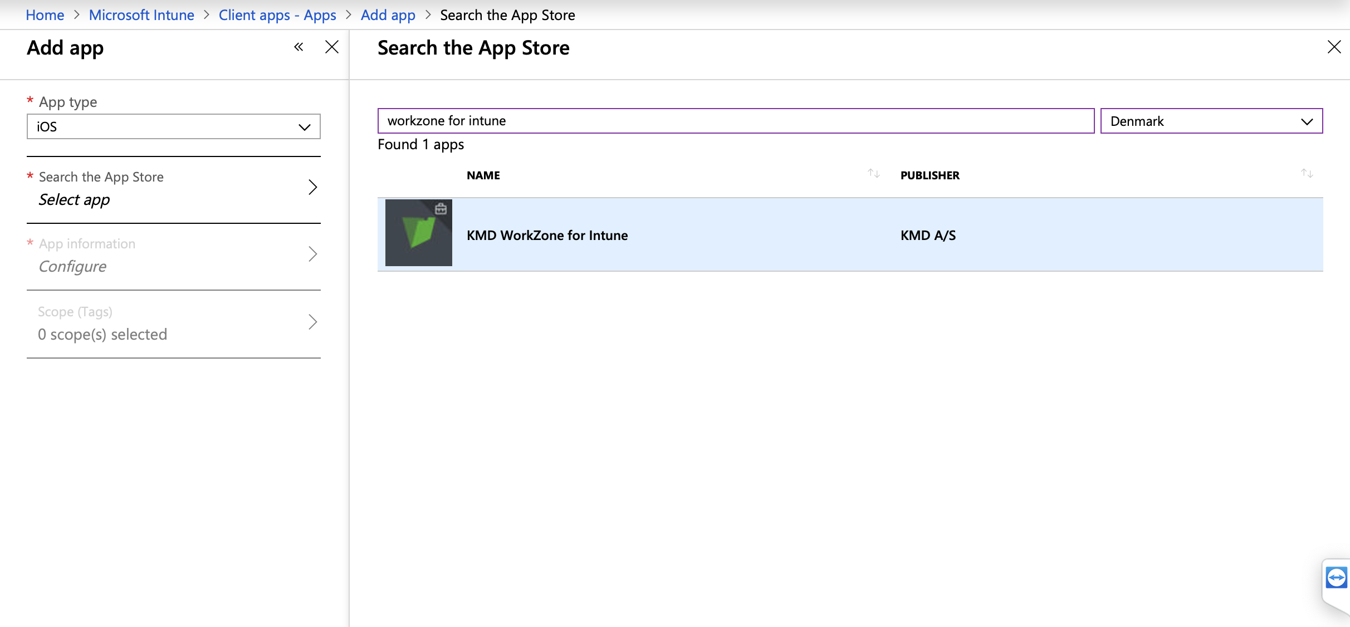Select KMD WorkZone for Intune row
This screenshot has height=627, width=1350.
click(x=850, y=234)
